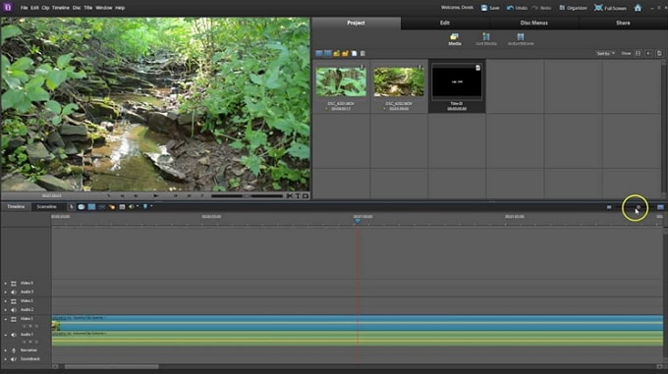The height and width of the screenshot is (374, 668).
Task: Toggle the first Show filter button
Action: (638, 53)
